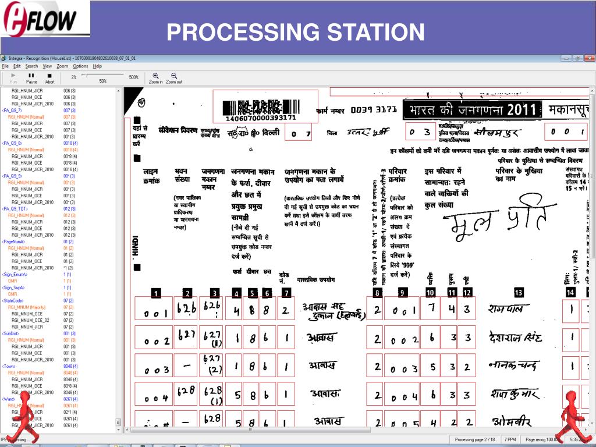The image size is (596, 447).
Task: Select RGI_HNUM_OCE under Town
Action: (27, 386)
